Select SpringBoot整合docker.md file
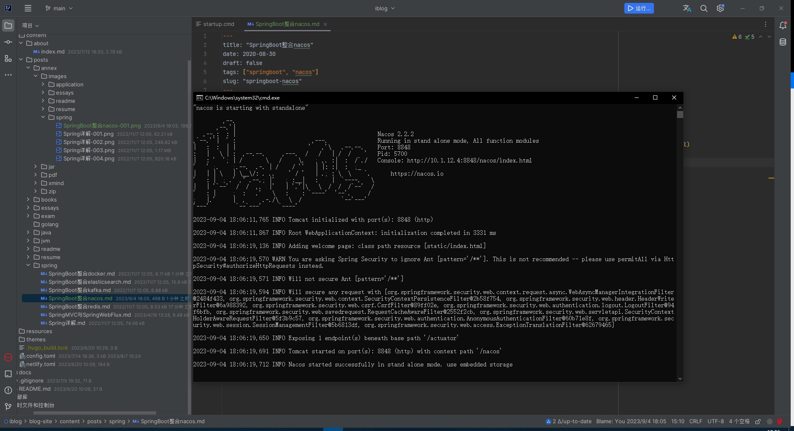Image resolution: width=794 pixels, height=431 pixels. coord(82,273)
